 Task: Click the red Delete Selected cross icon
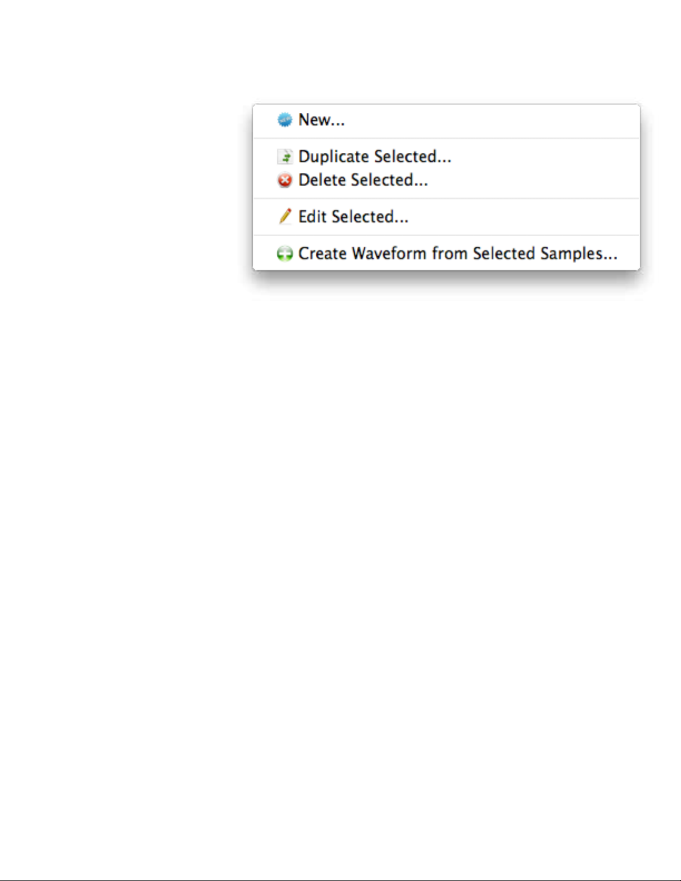[x=285, y=180]
